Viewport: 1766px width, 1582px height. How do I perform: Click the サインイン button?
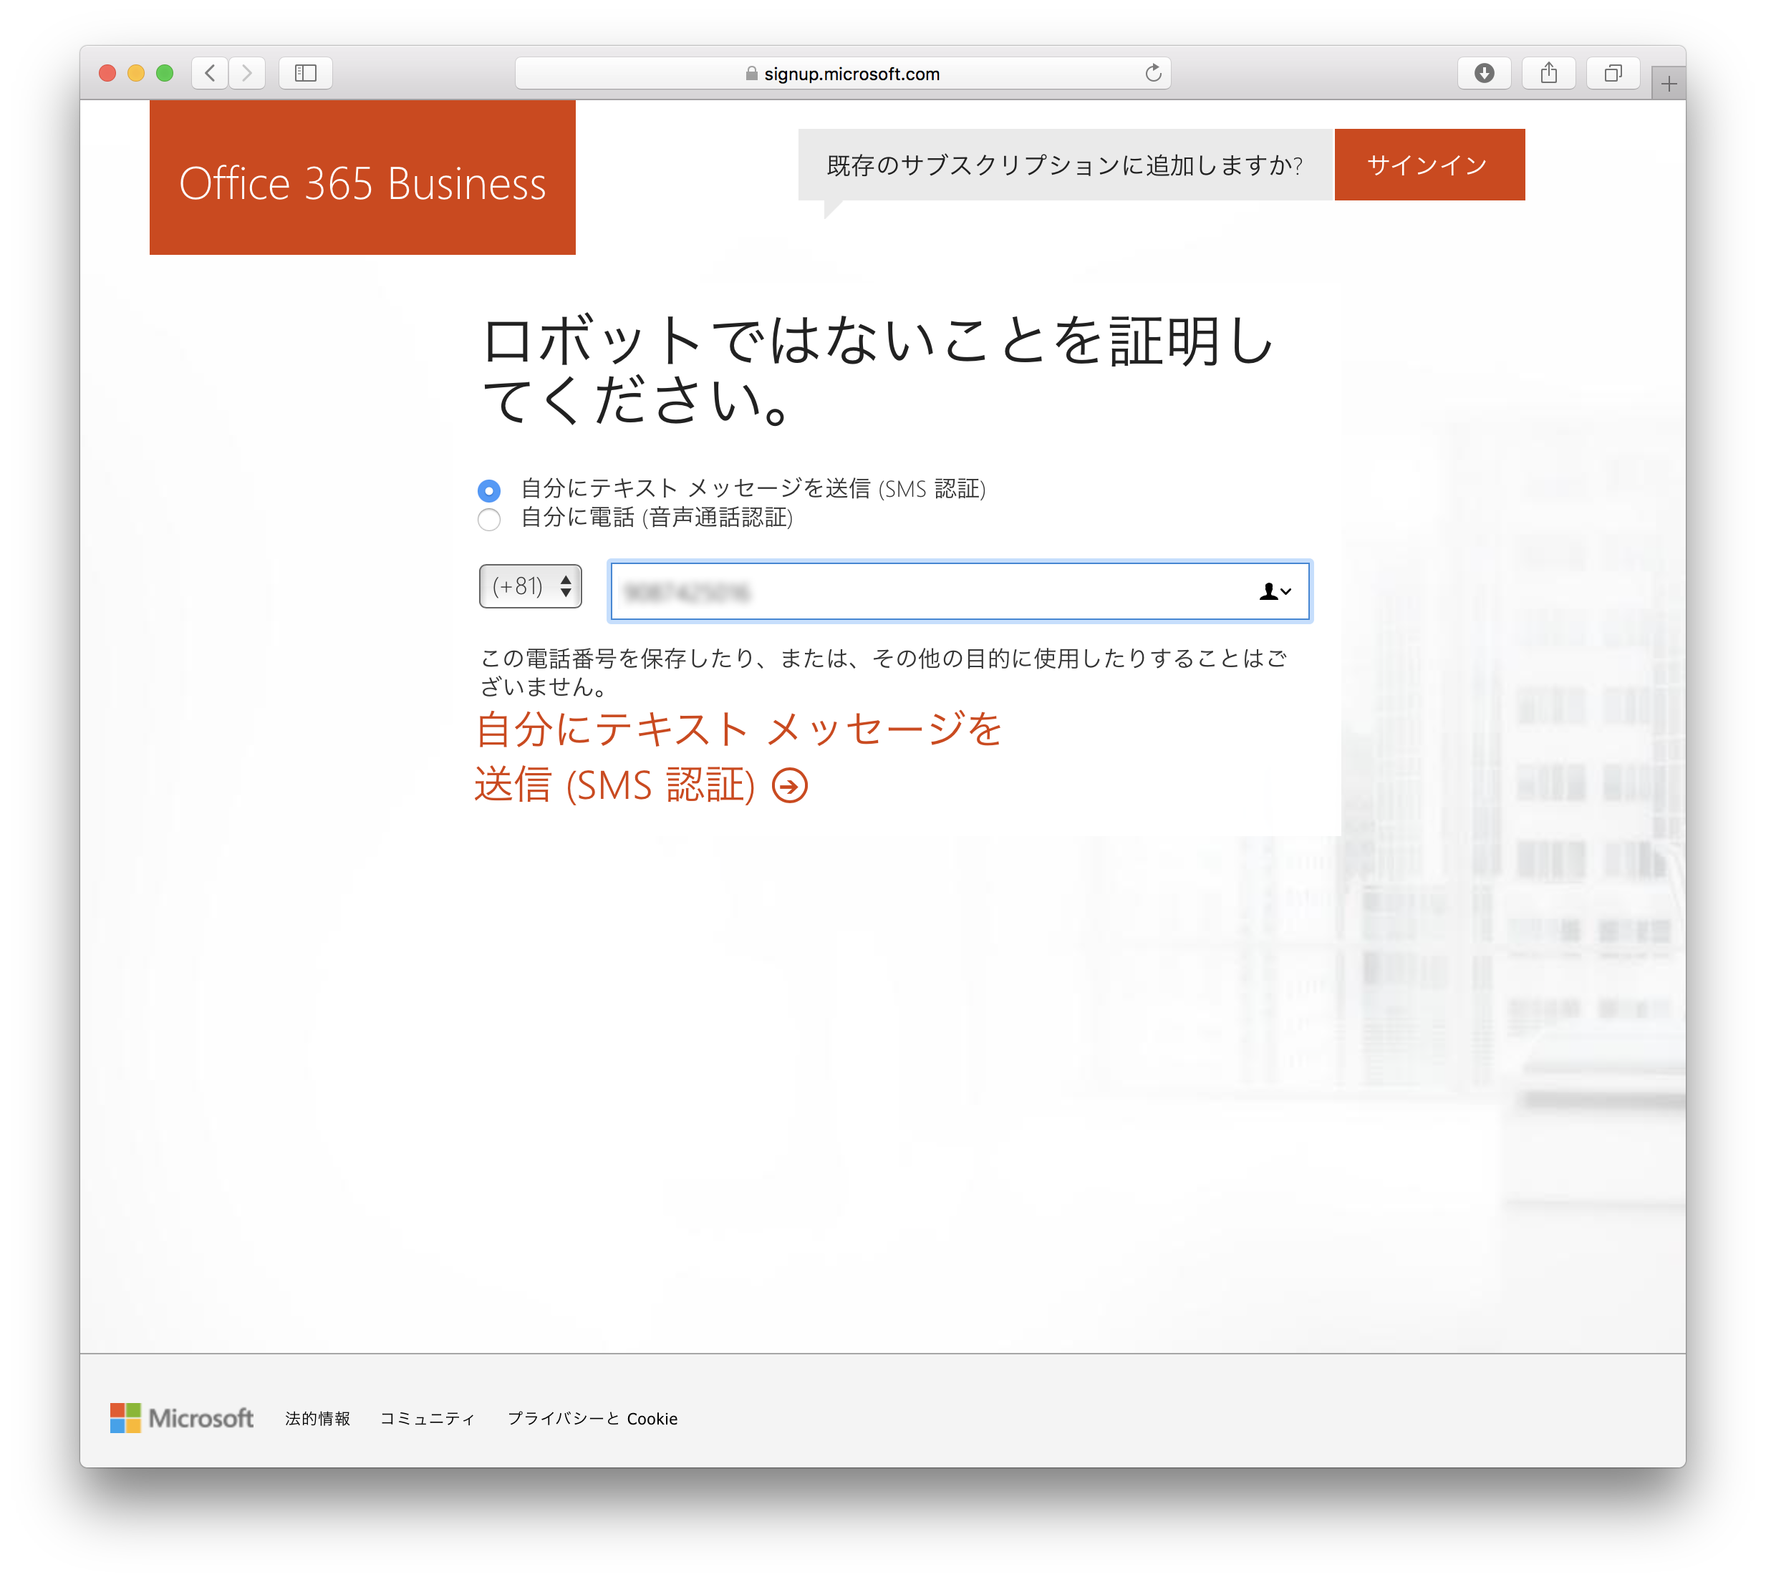point(1429,165)
